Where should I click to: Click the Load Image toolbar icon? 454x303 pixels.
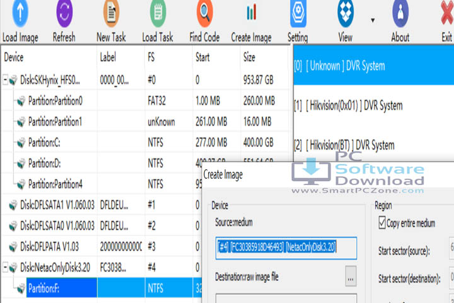pos(20,13)
